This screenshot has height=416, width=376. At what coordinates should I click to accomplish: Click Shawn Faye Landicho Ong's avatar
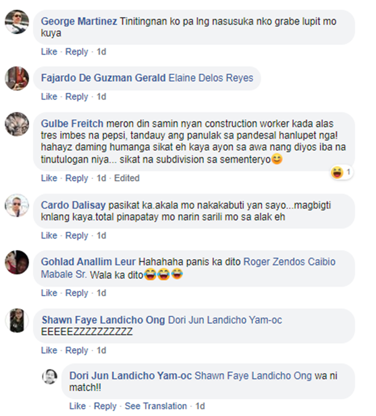point(17,320)
